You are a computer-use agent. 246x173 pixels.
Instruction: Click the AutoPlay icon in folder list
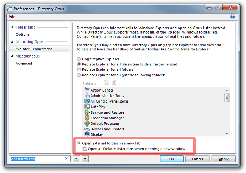point(87,107)
